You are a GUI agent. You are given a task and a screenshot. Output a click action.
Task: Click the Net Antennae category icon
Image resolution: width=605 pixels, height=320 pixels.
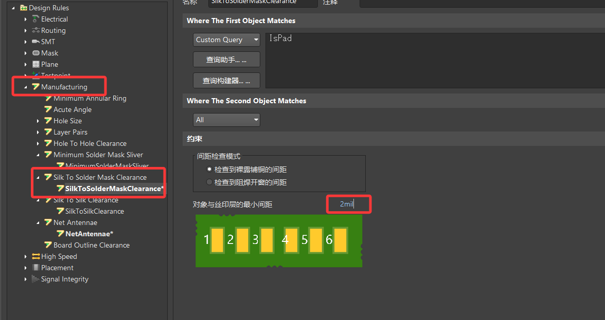[x=48, y=222]
